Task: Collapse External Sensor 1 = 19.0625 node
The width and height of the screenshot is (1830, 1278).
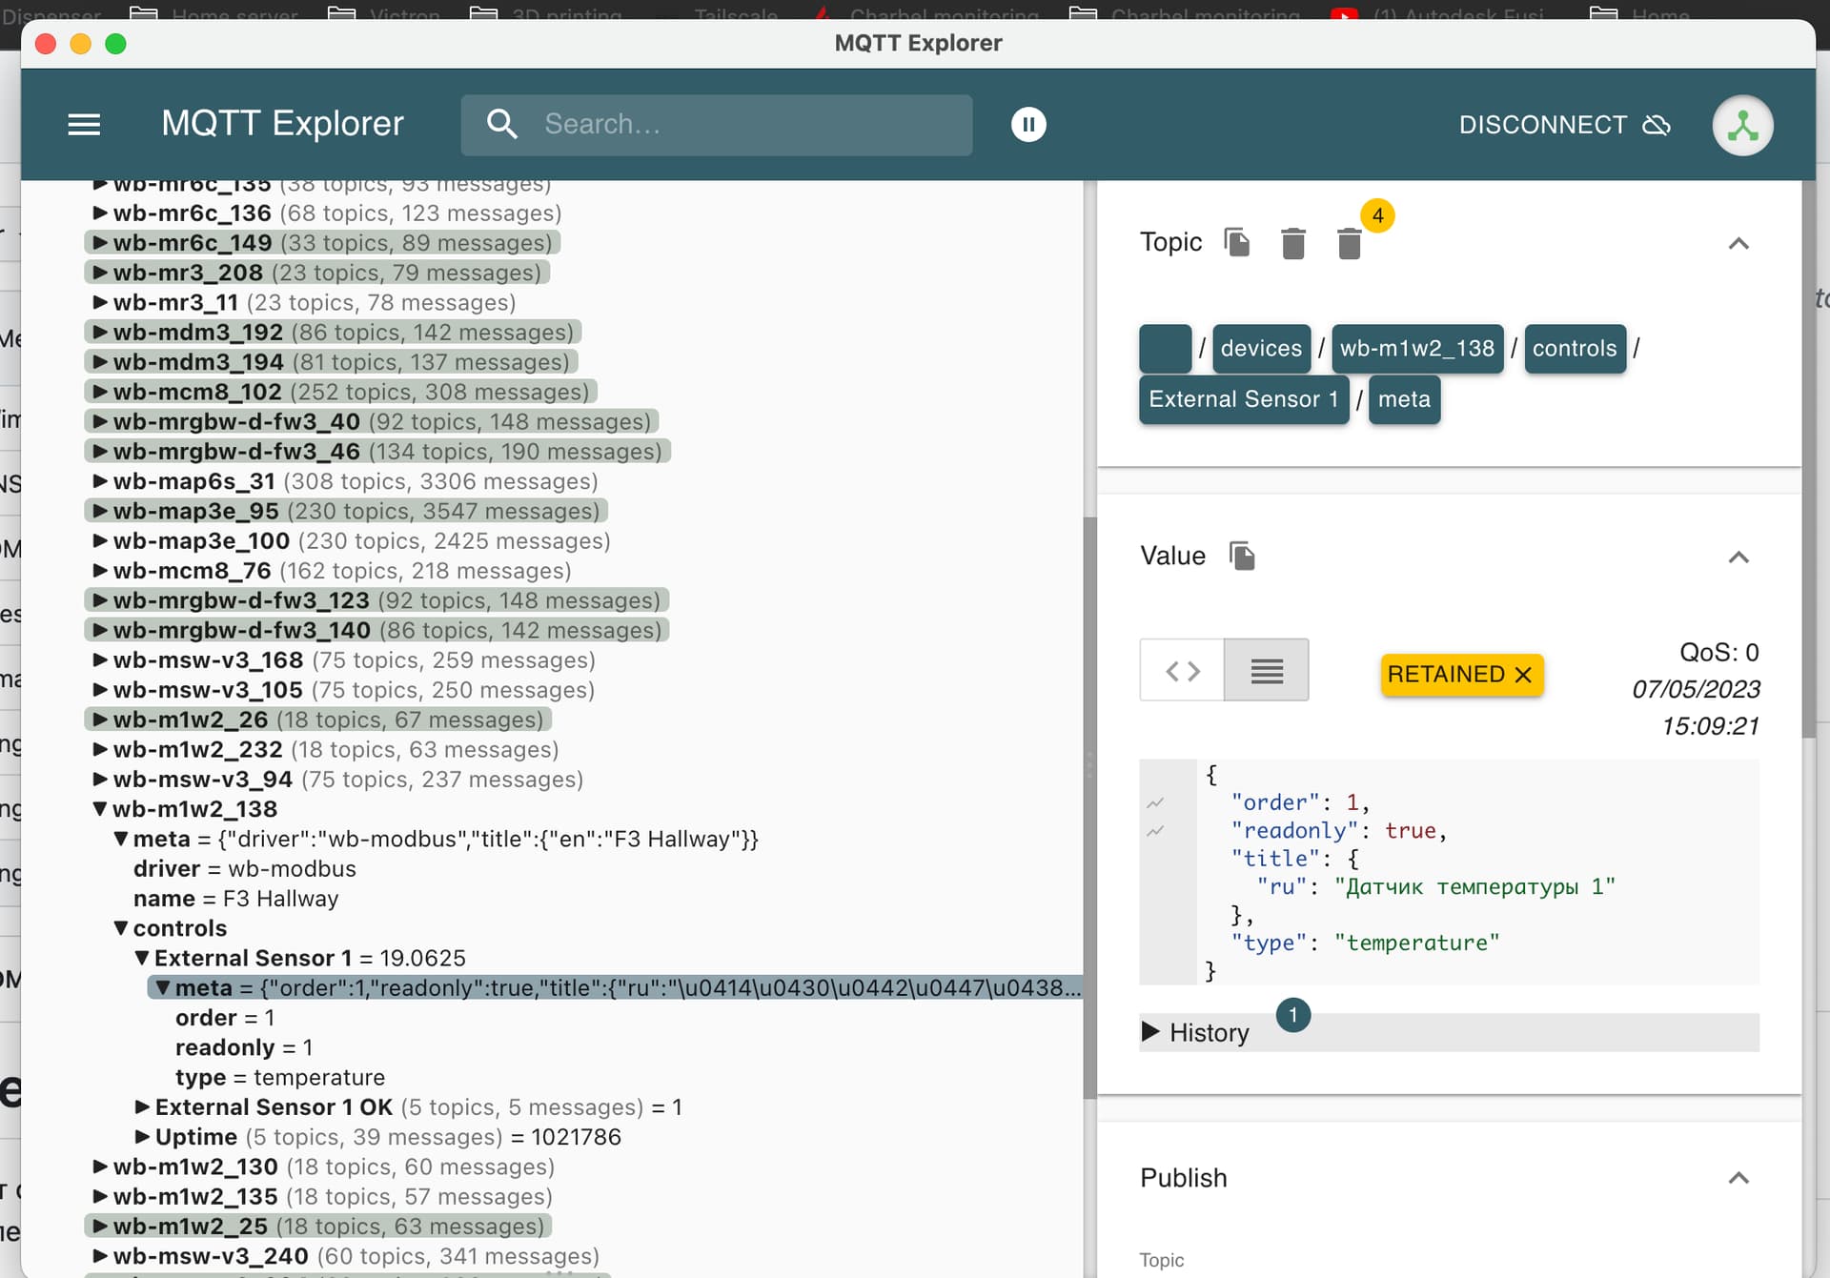Action: [141, 958]
